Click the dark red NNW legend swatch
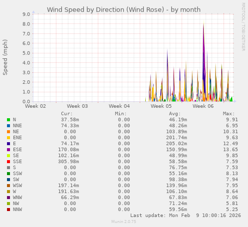 pos(8,210)
